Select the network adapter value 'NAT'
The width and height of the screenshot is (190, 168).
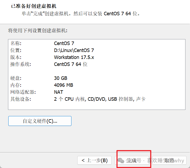click(59, 92)
